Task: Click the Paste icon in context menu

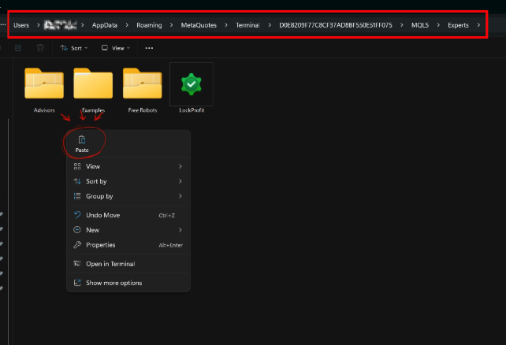Action: pos(82,144)
